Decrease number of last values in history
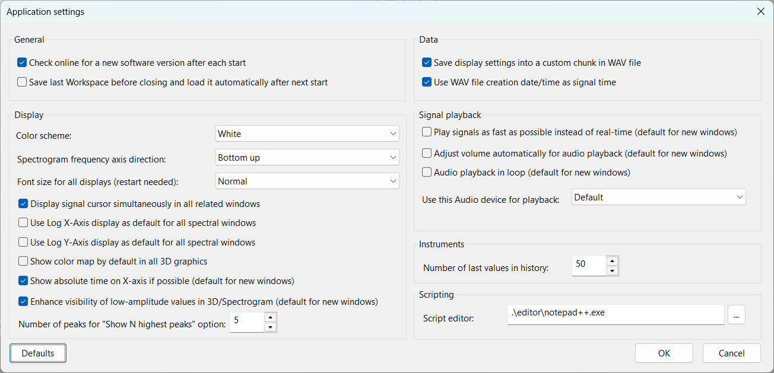The image size is (774, 373). 612,271
